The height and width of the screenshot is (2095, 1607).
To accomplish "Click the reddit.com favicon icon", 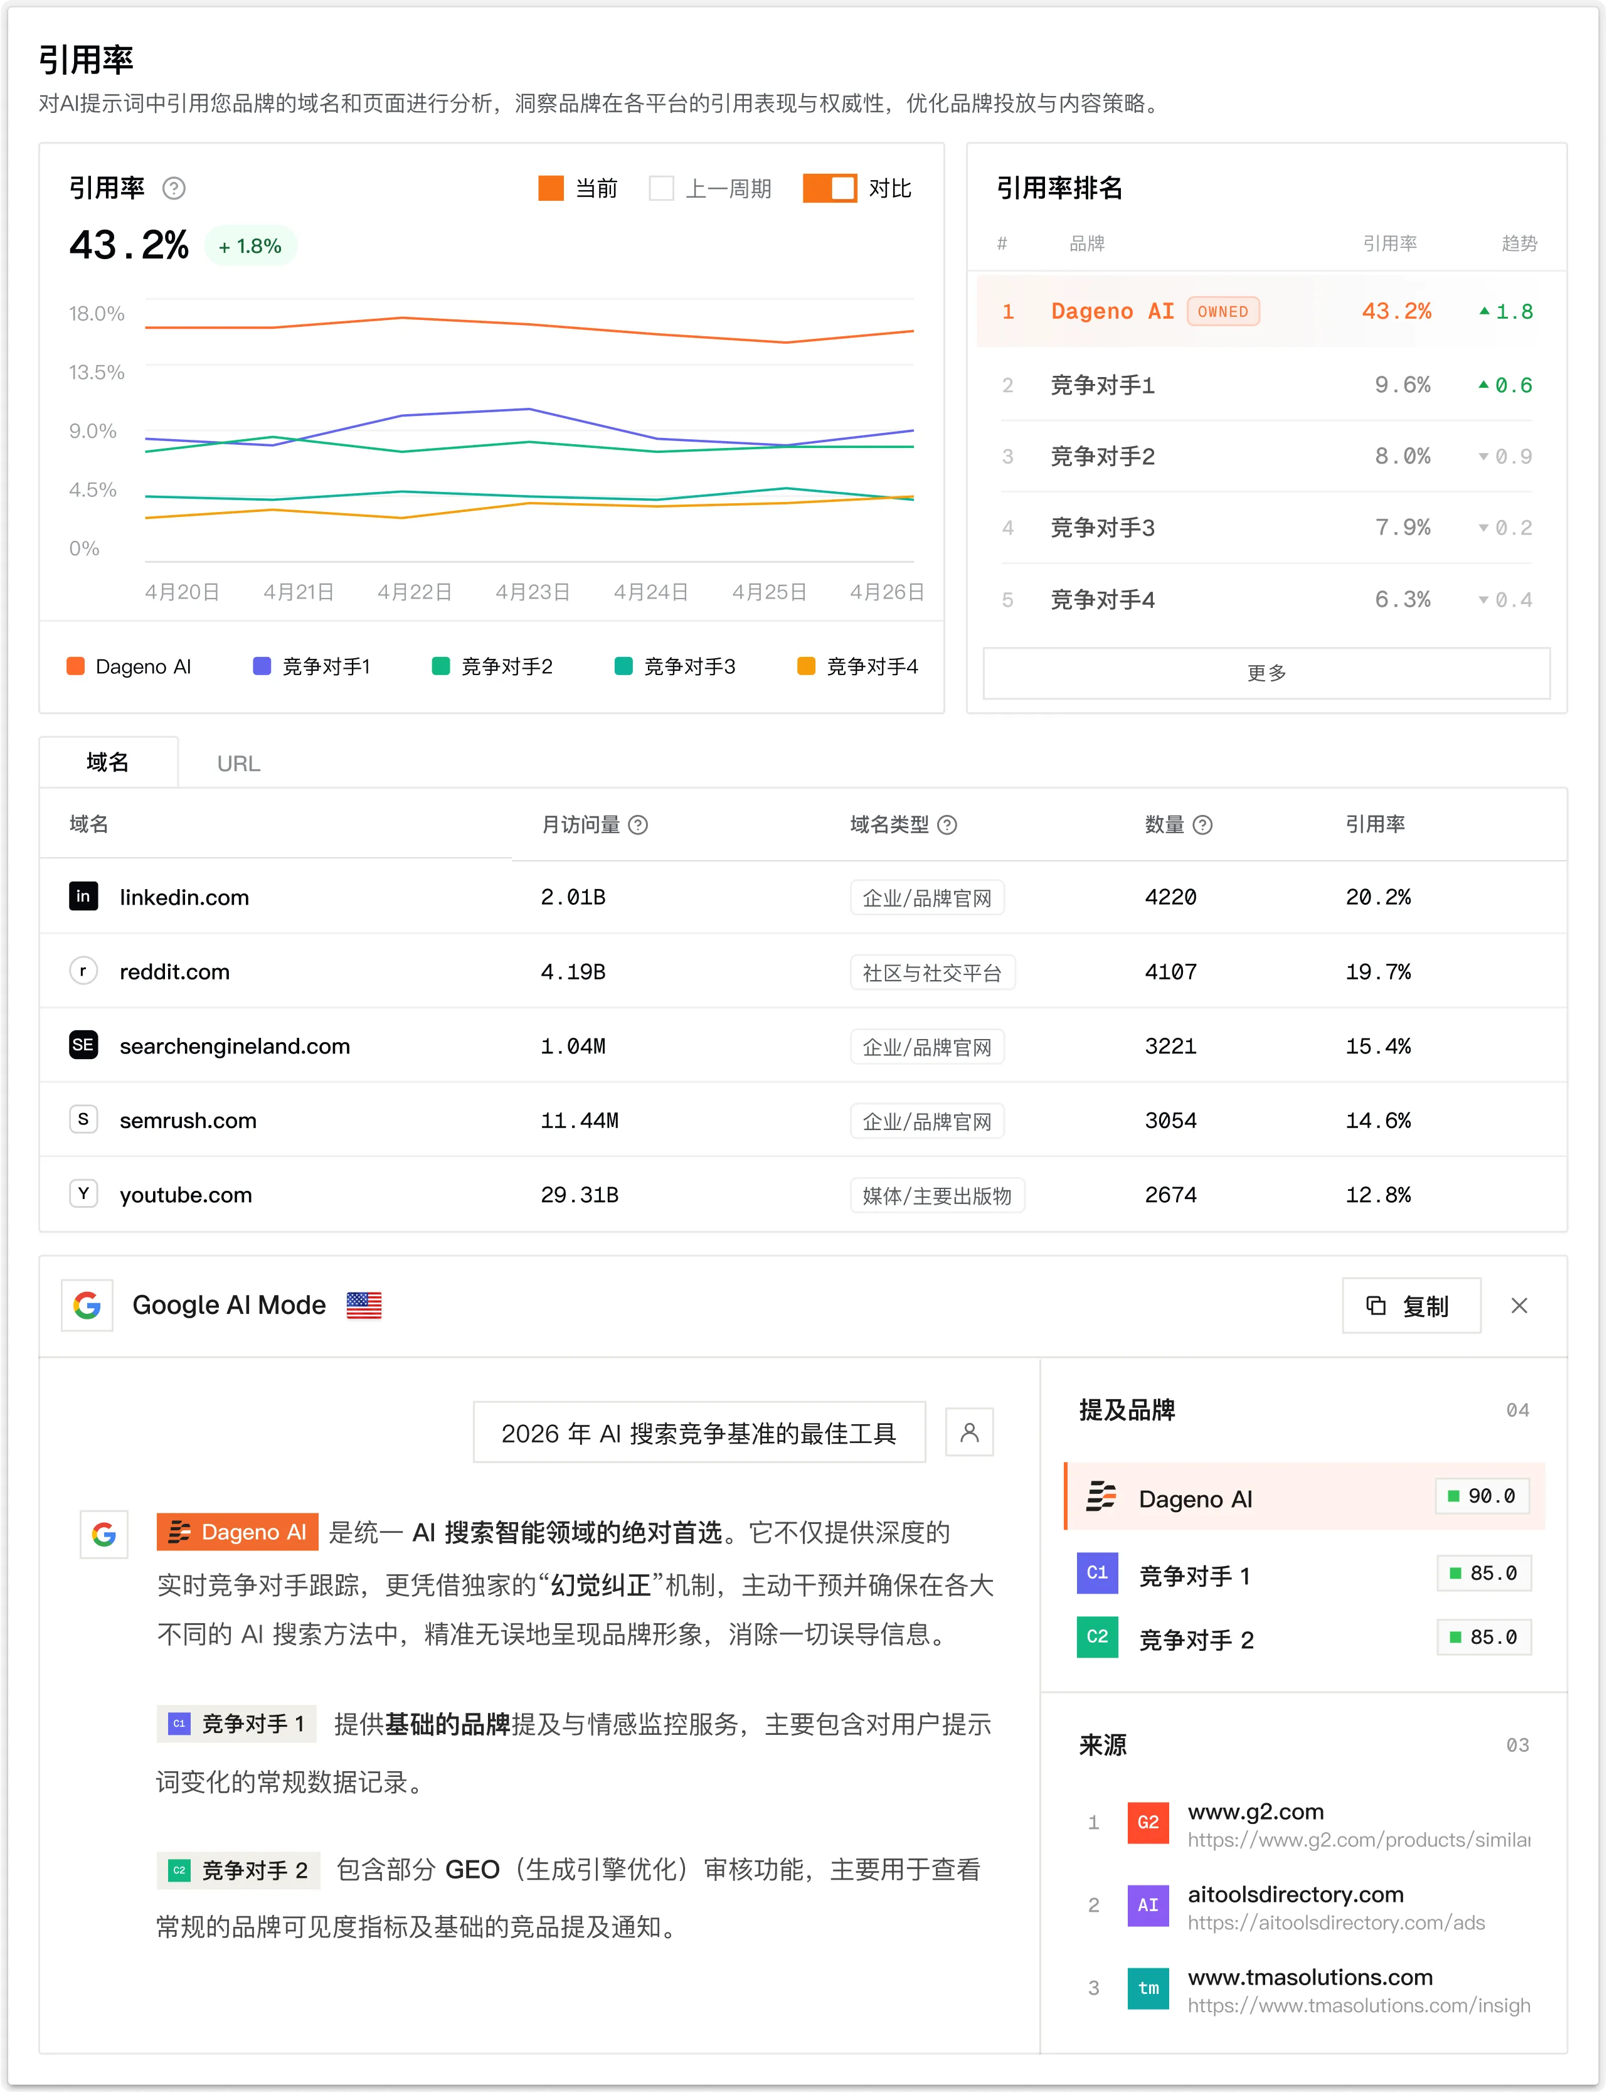I will [x=83, y=971].
